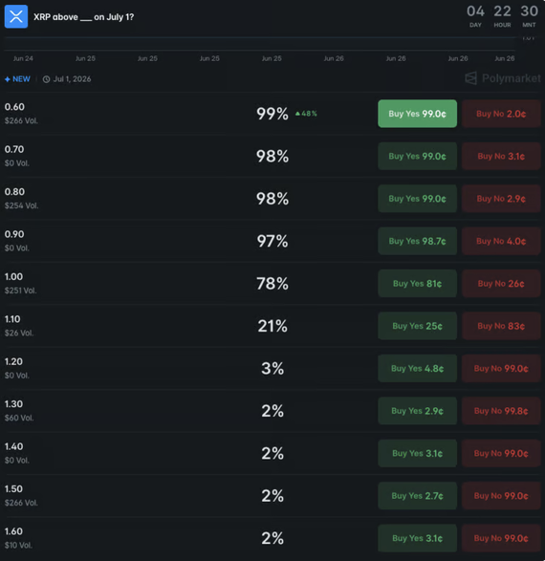
Task: Buy Yes 4.8¢ on the 1.20 row
Action: pyautogui.click(x=417, y=369)
